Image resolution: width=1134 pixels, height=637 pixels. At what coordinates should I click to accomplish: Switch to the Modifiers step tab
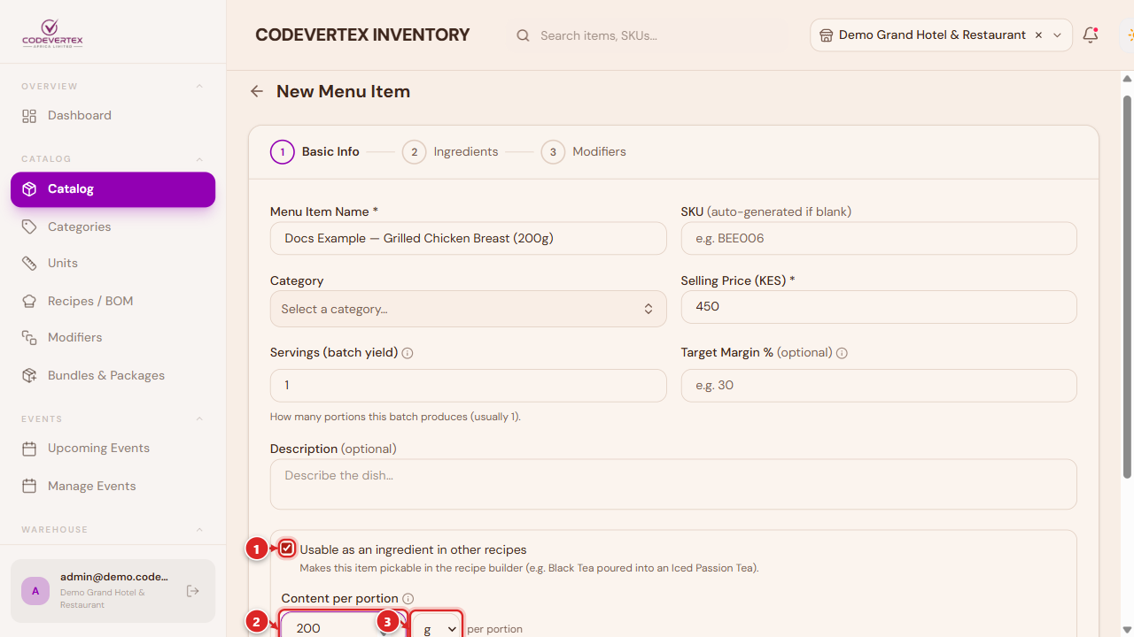pyautogui.click(x=583, y=152)
